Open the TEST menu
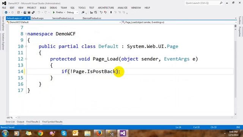Image resolution: width=243 pixels, height=137 pixels. (92, 8)
